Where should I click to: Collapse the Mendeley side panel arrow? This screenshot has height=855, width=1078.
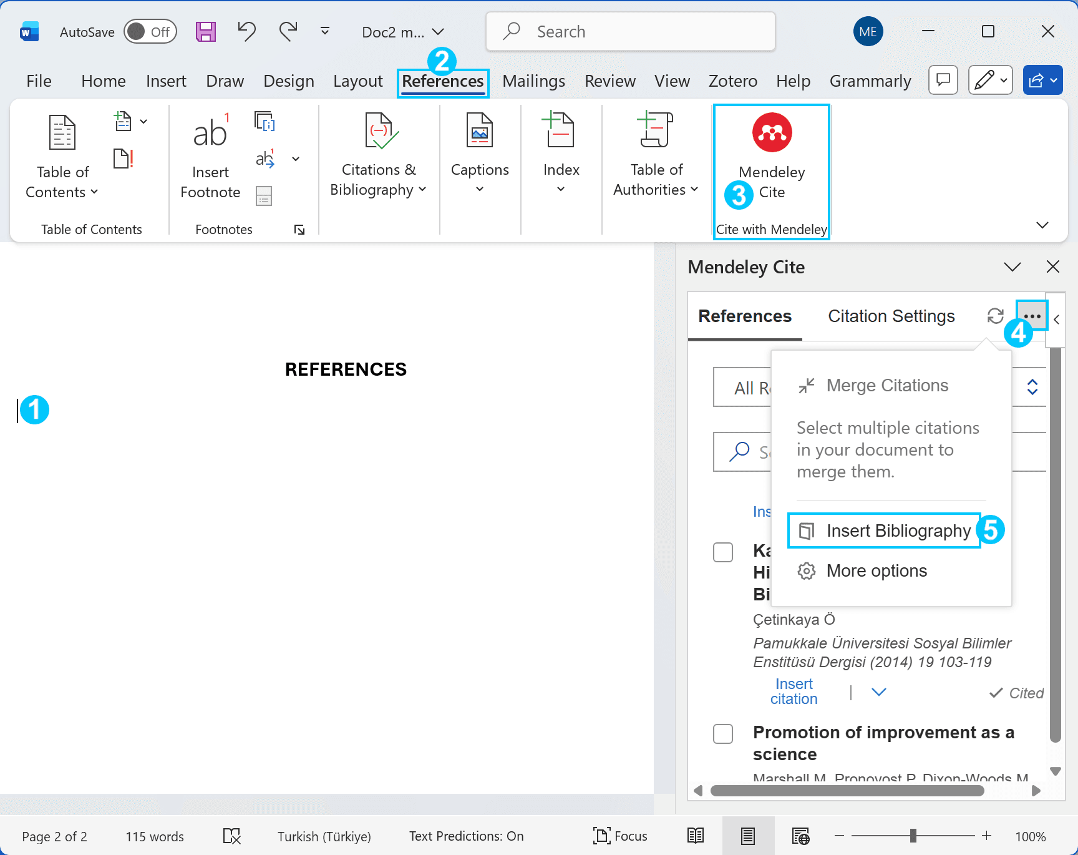tap(1056, 320)
